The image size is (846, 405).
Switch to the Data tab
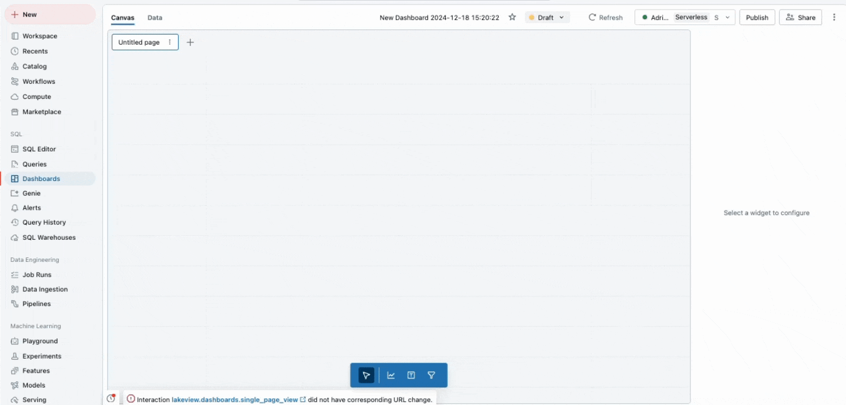coord(155,18)
